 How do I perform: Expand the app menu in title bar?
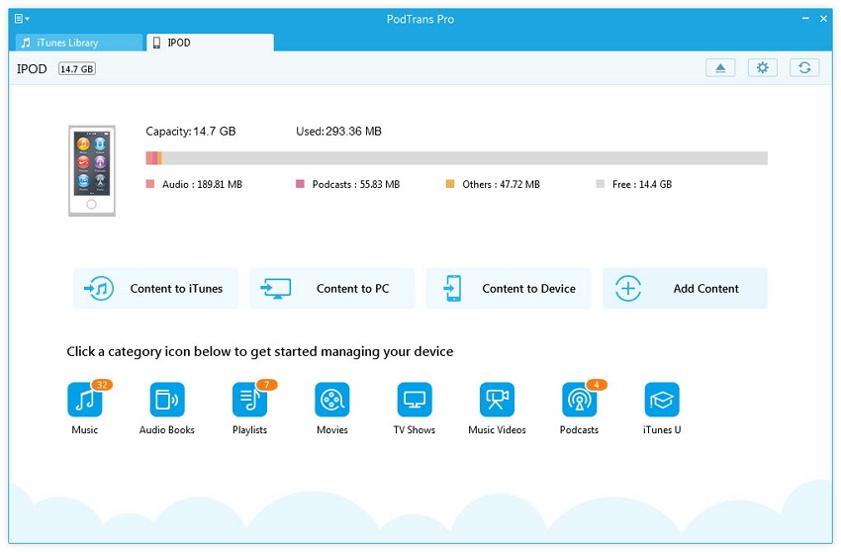point(22,19)
